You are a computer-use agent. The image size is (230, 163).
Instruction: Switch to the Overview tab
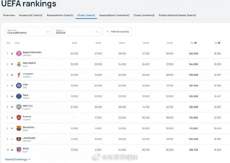tap(9, 15)
